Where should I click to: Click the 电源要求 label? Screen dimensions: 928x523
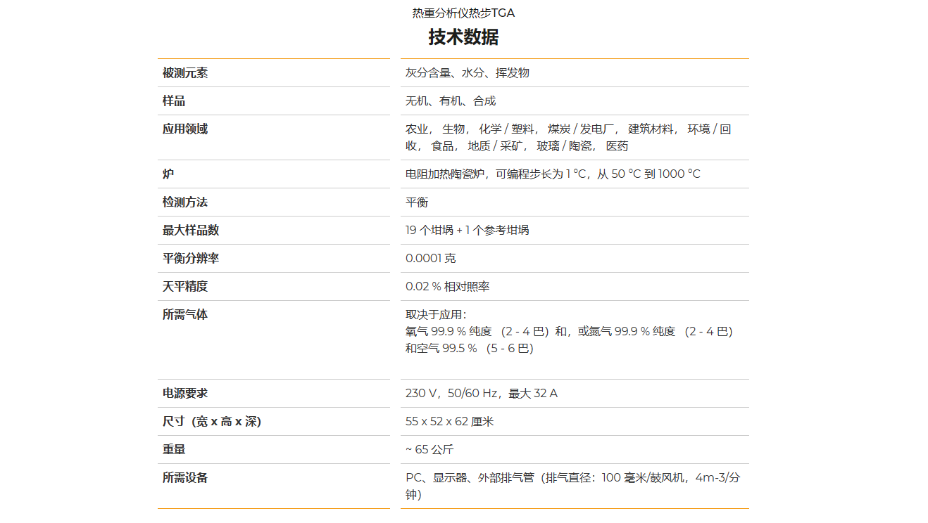click(x=185, y=394)
